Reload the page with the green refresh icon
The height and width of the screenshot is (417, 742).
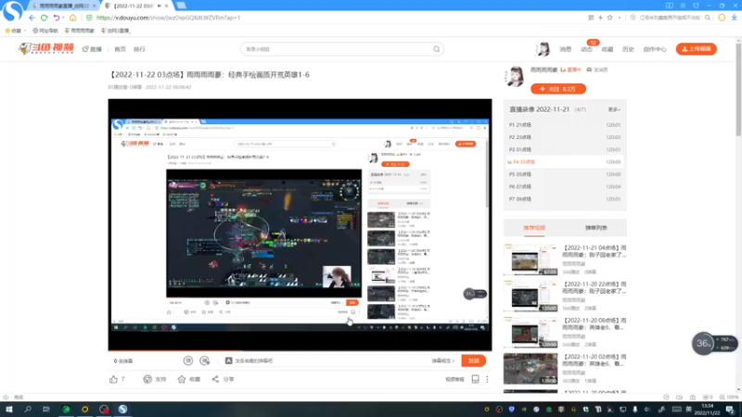[x=44, y=18]
